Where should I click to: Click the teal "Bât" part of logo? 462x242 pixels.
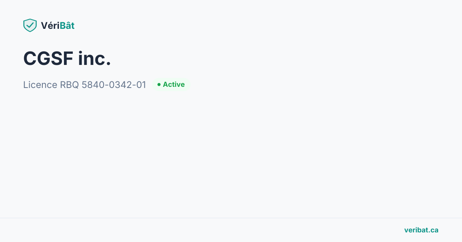tap(67, 25)
